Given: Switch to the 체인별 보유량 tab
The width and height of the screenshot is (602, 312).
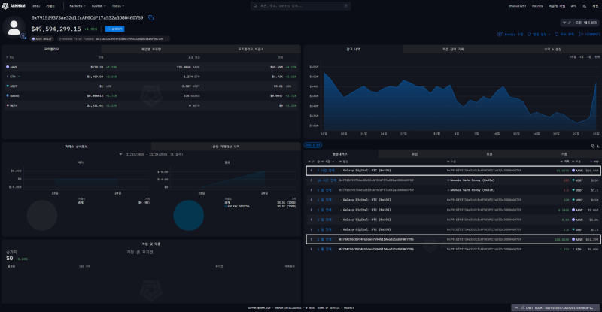Looking at the screenshot, I should (x=151, y=49).
